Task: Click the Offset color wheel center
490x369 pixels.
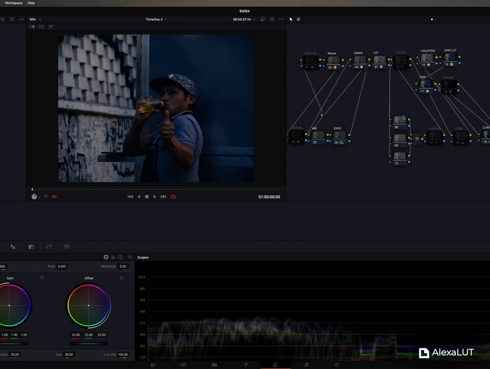Action: (89, 305)
